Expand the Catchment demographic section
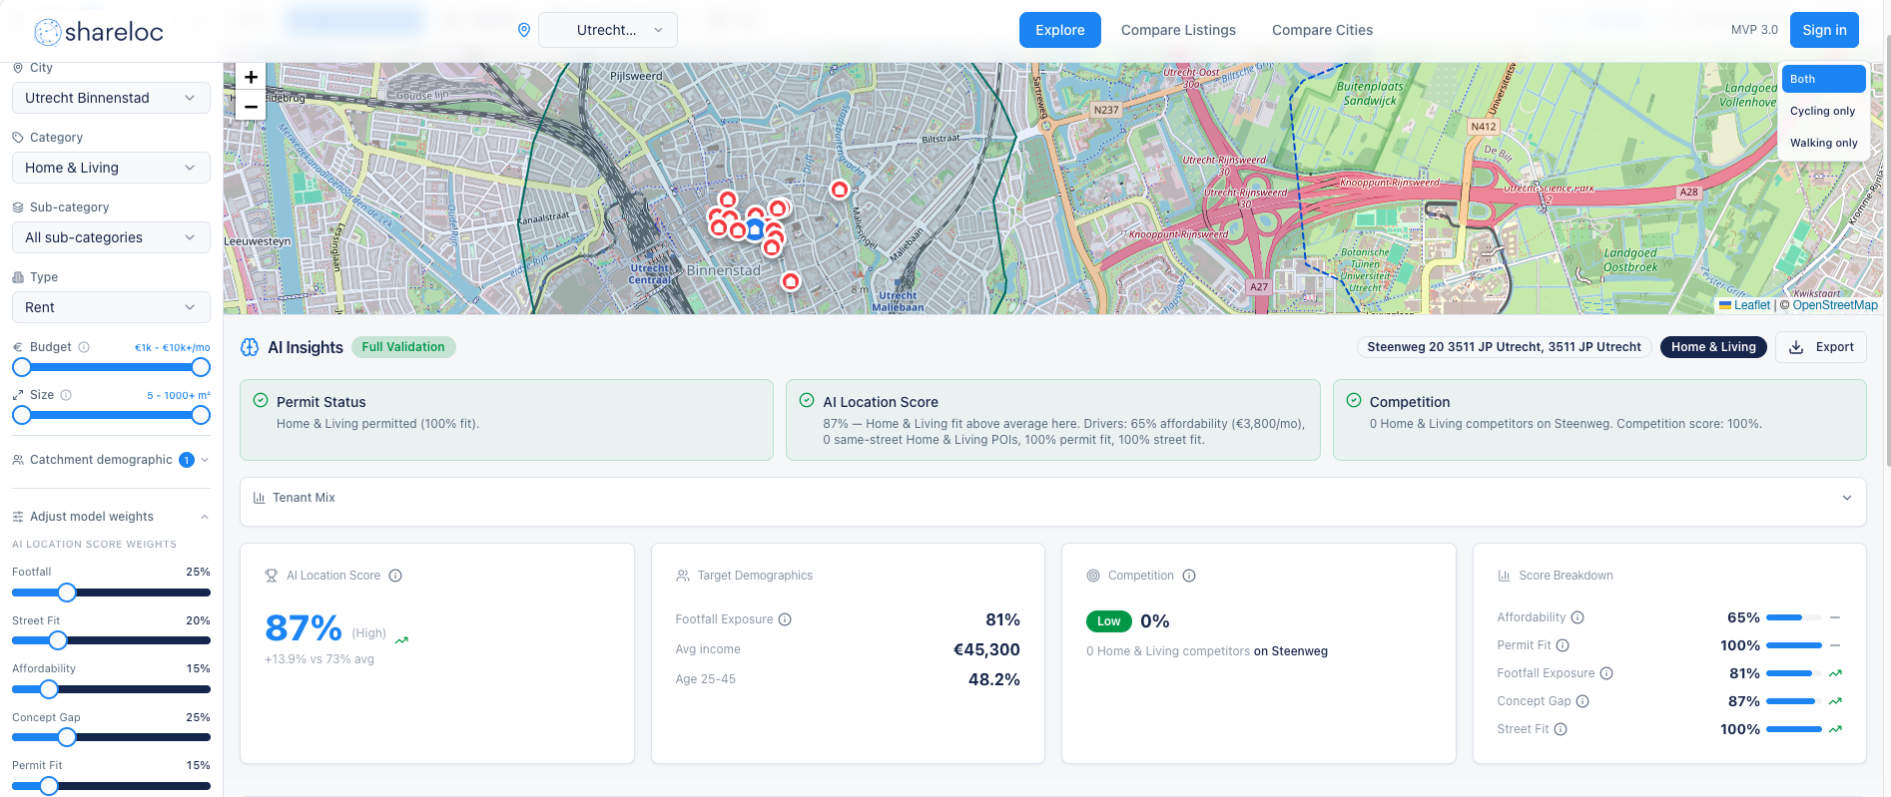Screen dimensions: 1891x797 111,460
